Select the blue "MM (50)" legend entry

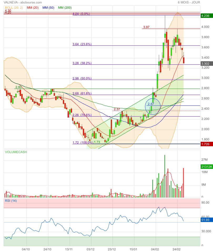coord(48,8)
